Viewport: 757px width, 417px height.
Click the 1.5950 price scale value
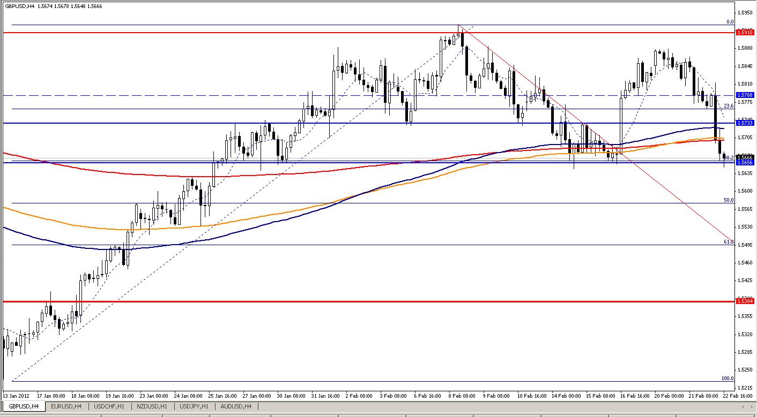[x=746, y=12]
